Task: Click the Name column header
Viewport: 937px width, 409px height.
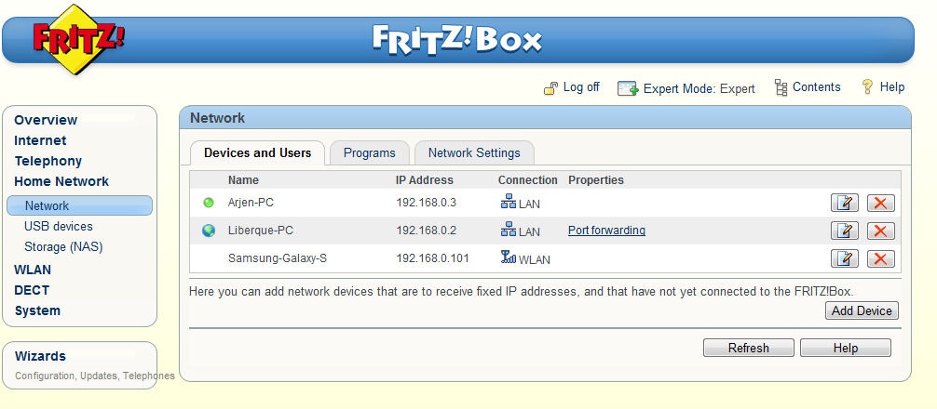Action: coord(243,180)
